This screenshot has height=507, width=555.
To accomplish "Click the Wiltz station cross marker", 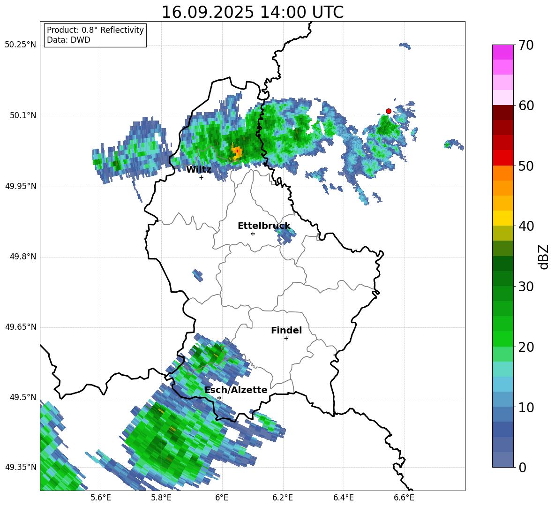I will [202, 177].
